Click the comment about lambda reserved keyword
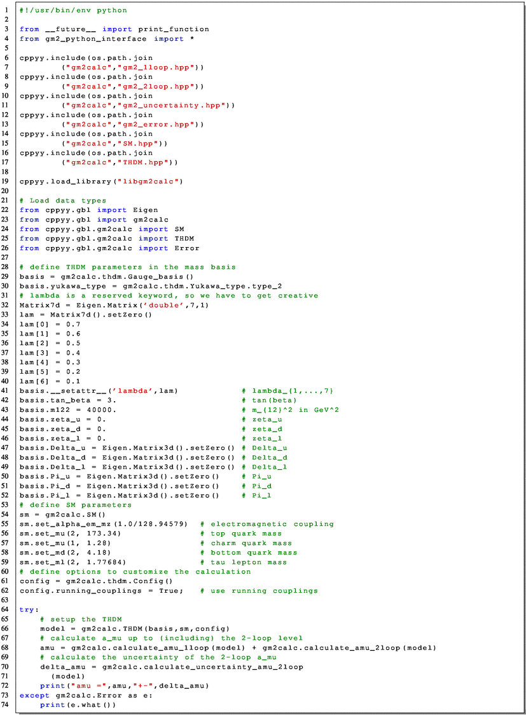This screenshot has width=526, height=715. click(x=169, y=296)
